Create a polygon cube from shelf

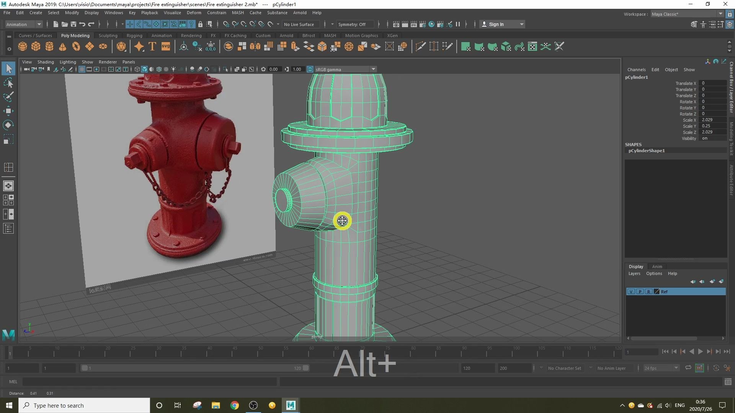click(x=36, y=47)
